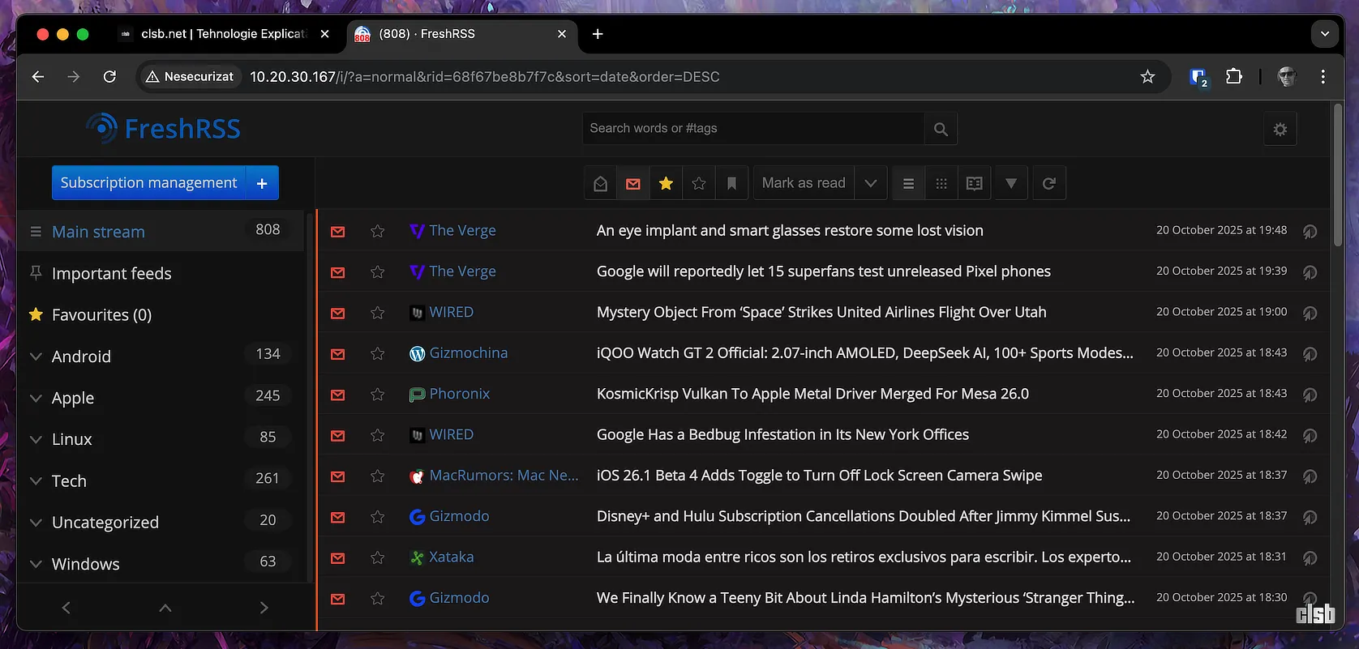
Task: Click the Search words or #tags field
Action: pyautogui.click(x=752, y=129)
